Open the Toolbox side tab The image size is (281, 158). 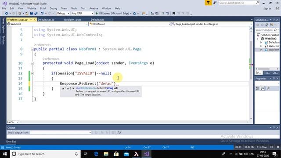3,40
